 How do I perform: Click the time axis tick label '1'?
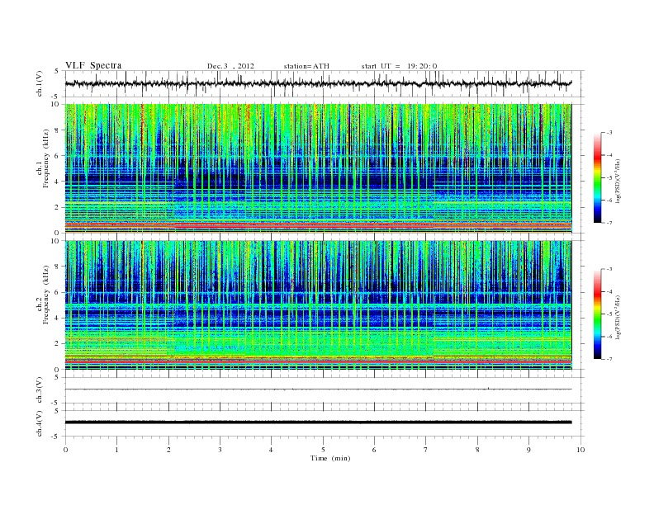pyautogui.click(x=116, y=450)
